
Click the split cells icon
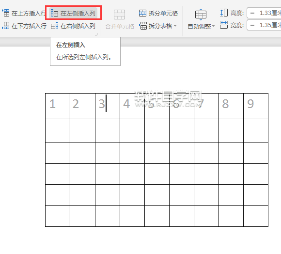[x=142, y=13]
